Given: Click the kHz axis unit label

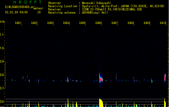Looking at the screenshot, I should tap(2, 22).
